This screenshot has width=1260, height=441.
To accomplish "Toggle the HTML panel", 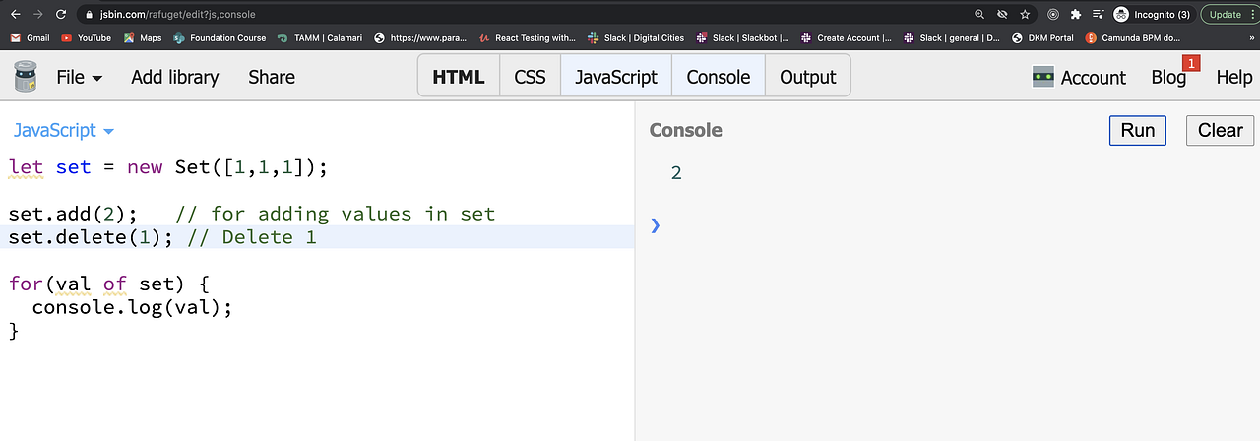I will click(459, 77).
